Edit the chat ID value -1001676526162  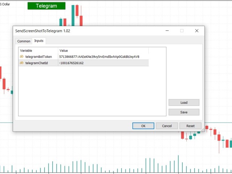click(71, 63)
